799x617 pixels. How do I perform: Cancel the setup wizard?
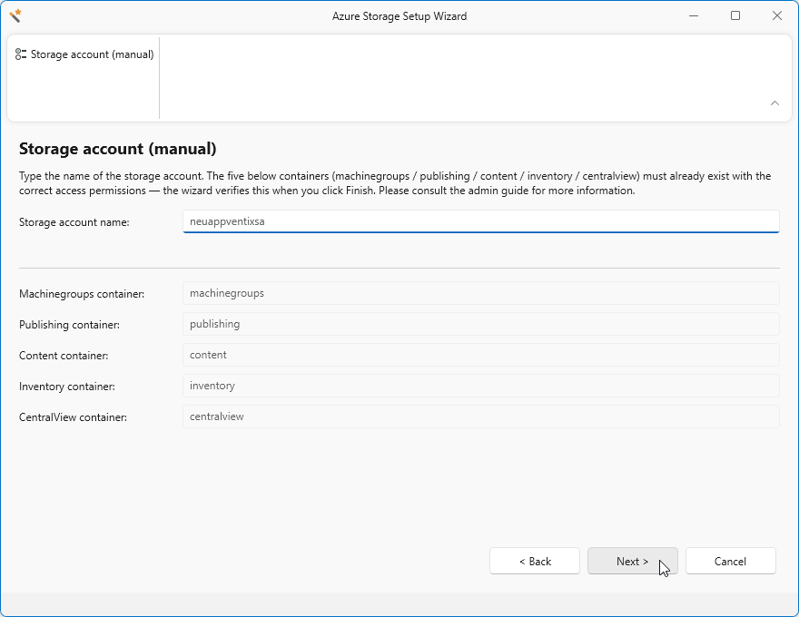click(730, 561)
